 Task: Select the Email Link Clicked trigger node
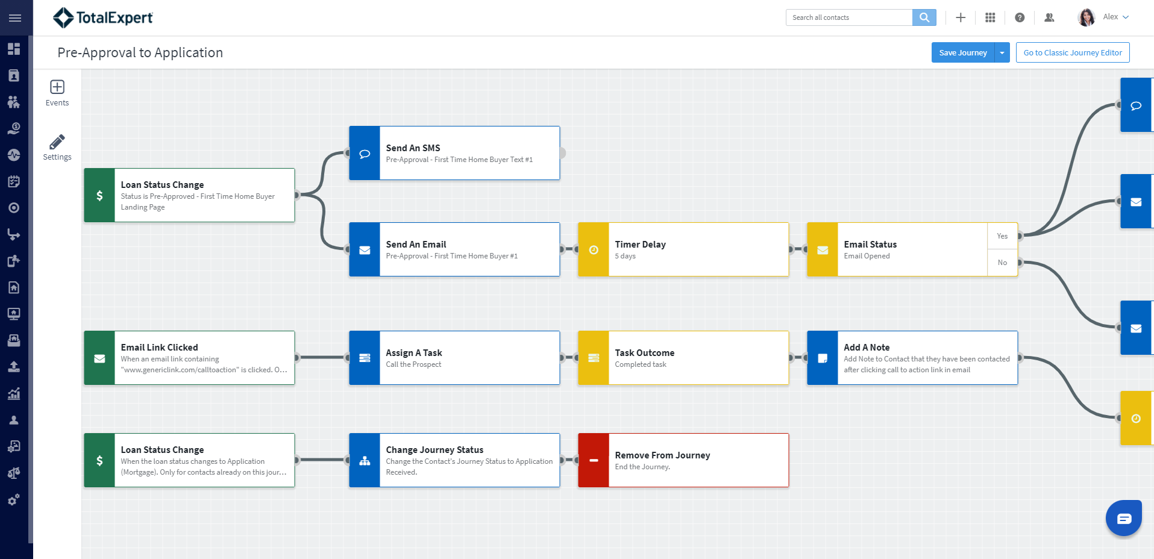click(189, 358)
